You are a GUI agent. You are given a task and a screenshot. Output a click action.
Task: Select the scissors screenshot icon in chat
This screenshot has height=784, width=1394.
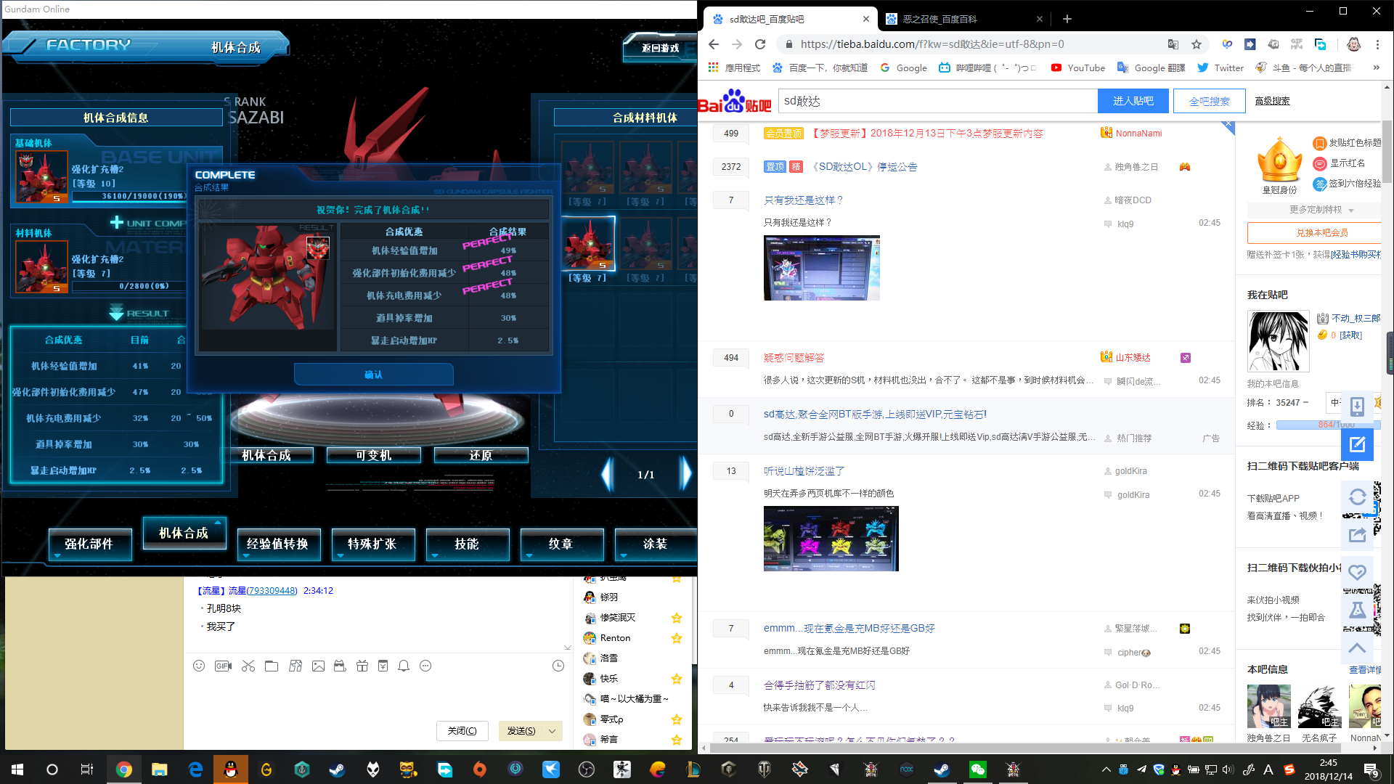(x=248, y=666)
